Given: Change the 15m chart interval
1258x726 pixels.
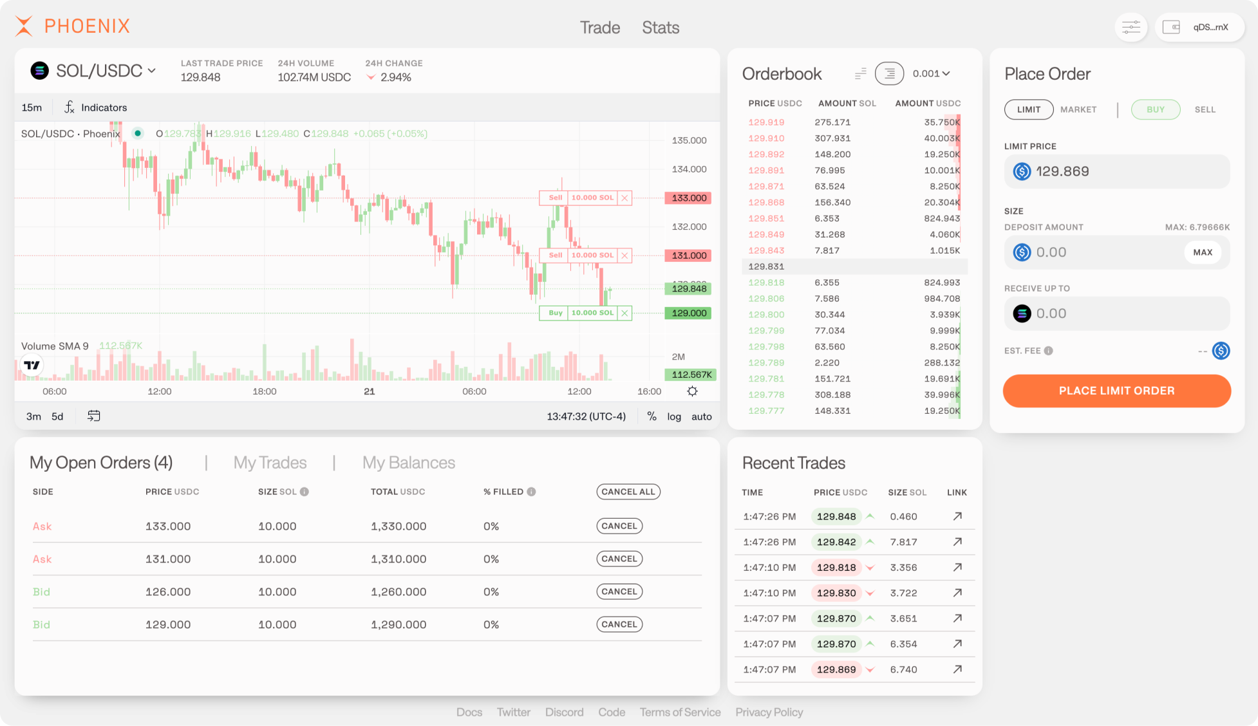Looking at the screenshot, I should (32, 107).
